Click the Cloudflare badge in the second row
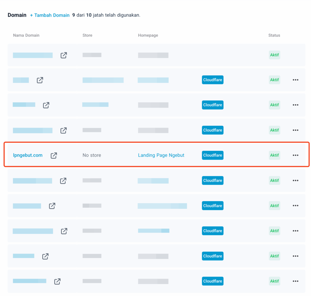The height and width of the screenshot is (296, 311). [x=213, y=80]
